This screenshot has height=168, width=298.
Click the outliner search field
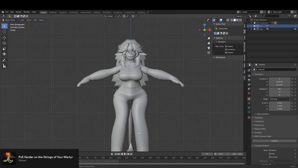click(x=271, y=16)
